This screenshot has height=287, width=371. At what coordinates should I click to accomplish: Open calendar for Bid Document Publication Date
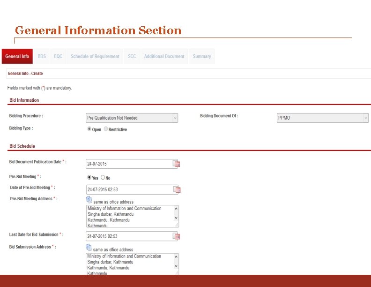176,164
